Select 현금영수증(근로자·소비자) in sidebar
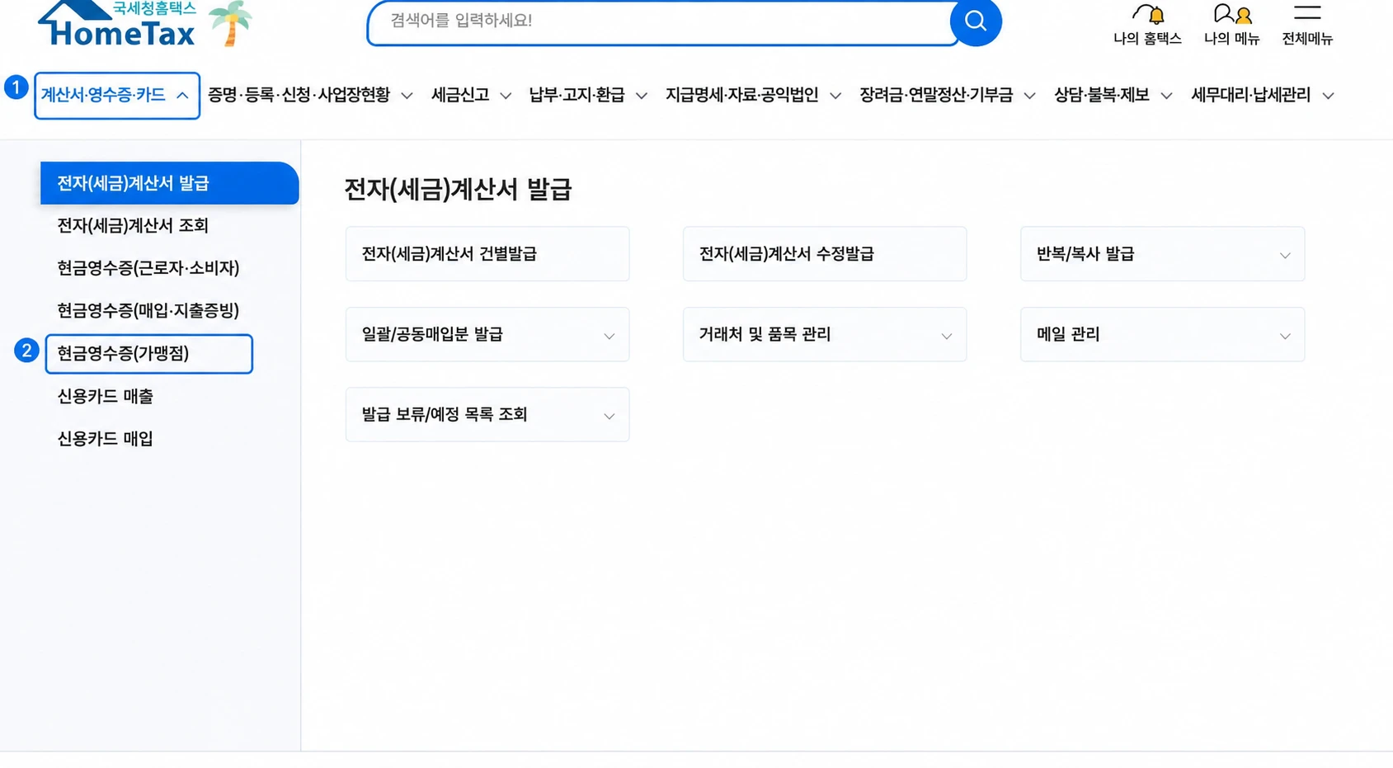Viewport: 1393px width, 768px height. (x=148, y=268)
